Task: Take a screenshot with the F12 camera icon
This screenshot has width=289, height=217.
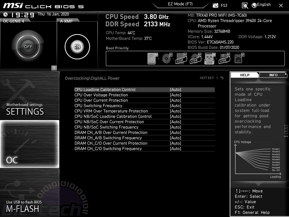Action: [x=215, y=5]
